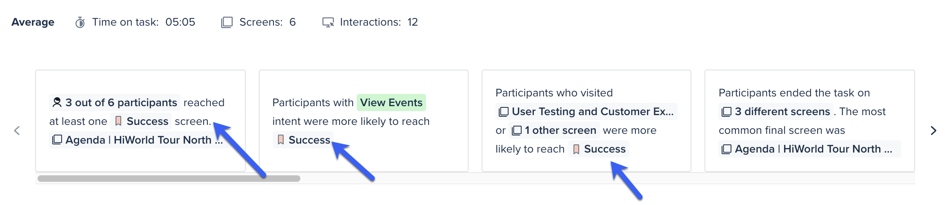This screenshot has height=205, width=951.
Task: Click the bookmark icon in third card's Success tag
Action: pos(576,149)
